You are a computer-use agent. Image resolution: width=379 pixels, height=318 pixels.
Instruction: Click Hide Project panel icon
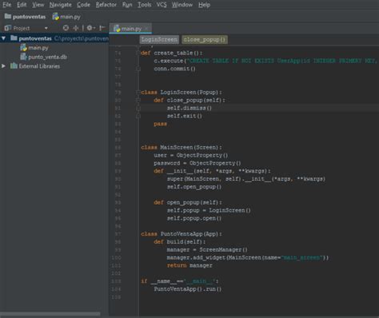click(x=102, y=28)
